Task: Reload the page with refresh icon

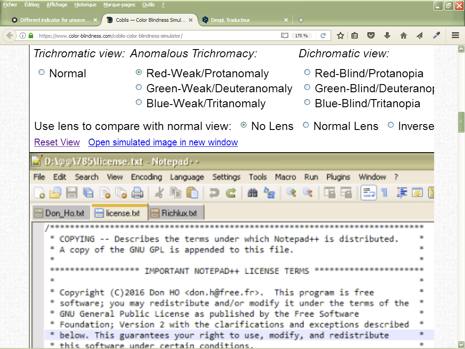Action: [323, 35]
